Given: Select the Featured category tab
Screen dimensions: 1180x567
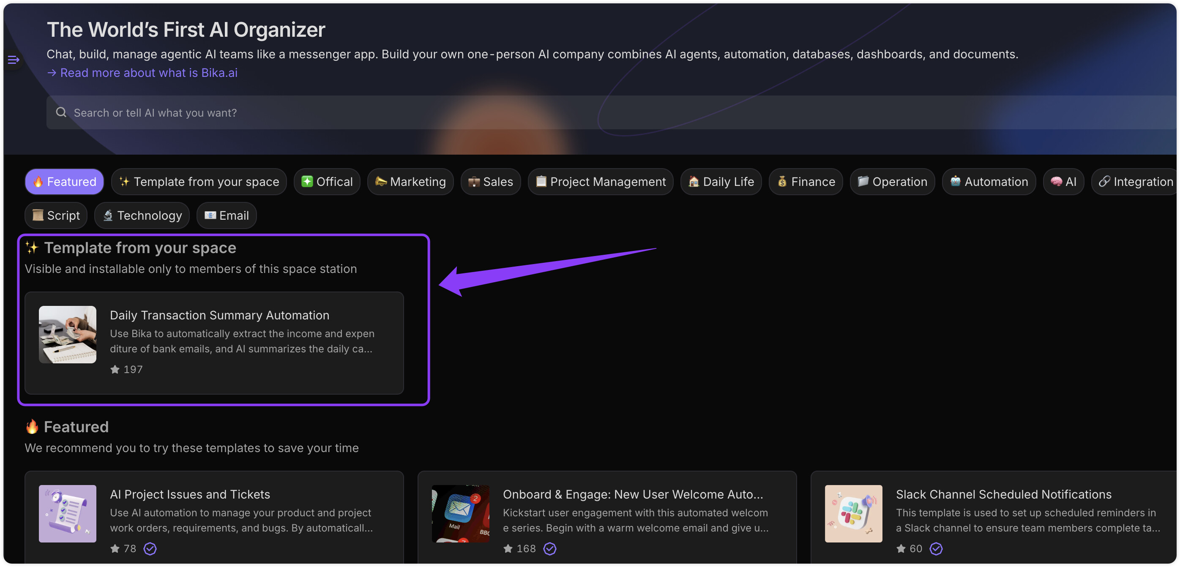Looking at the screenshot, I should [64, 182].
